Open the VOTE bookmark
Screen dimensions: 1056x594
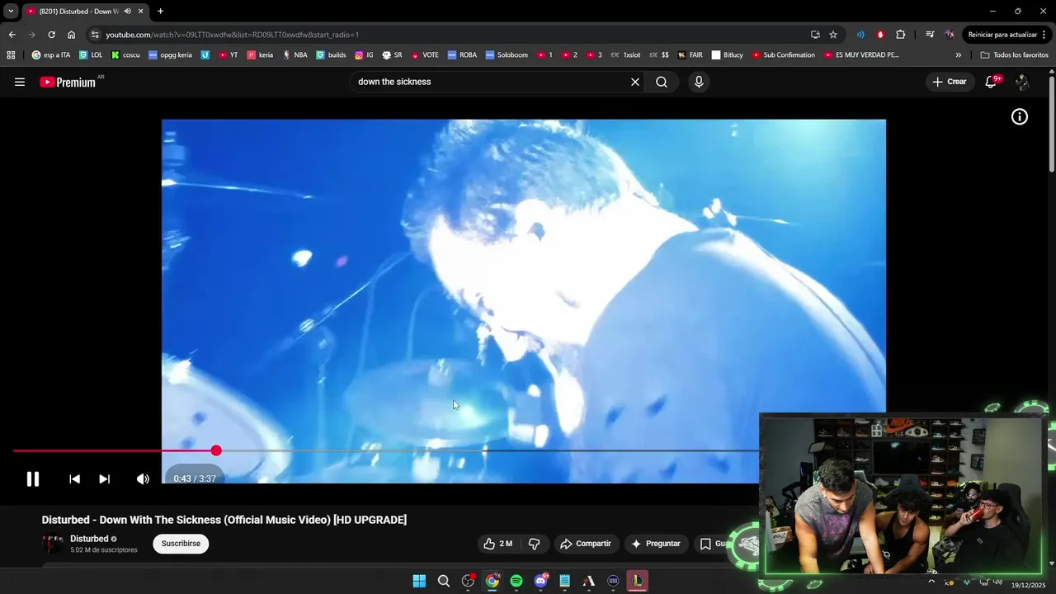pos(425,55)
